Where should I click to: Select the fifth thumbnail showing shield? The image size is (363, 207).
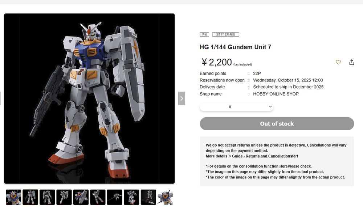(81, 197)
